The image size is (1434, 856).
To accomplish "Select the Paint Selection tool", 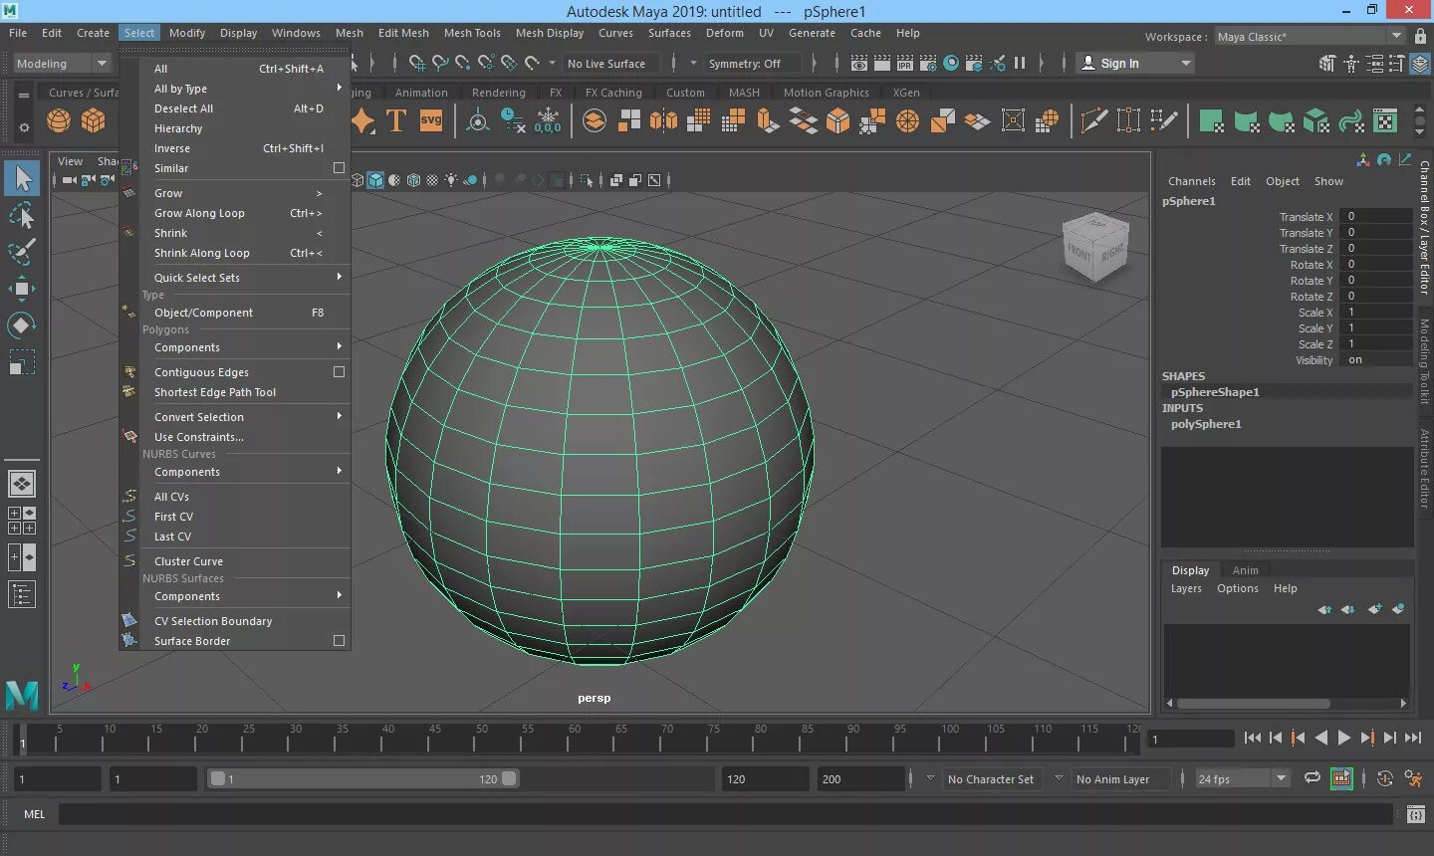I will [22, 251].
